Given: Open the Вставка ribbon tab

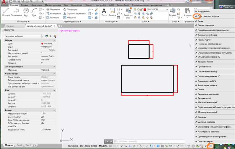Looking at the screenshot, I should pyautogui.click(x=24, y=5).
